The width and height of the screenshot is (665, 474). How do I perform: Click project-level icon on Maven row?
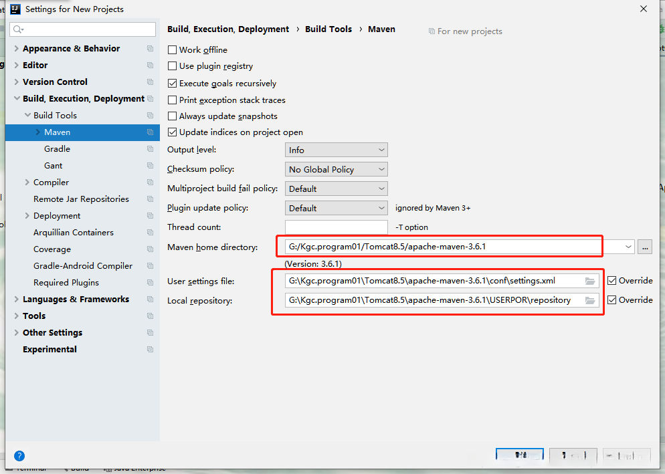150,132
